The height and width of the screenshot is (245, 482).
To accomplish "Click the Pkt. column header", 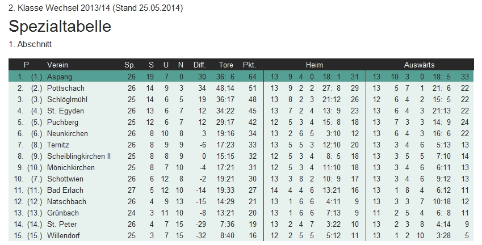I will click(249, 65).
